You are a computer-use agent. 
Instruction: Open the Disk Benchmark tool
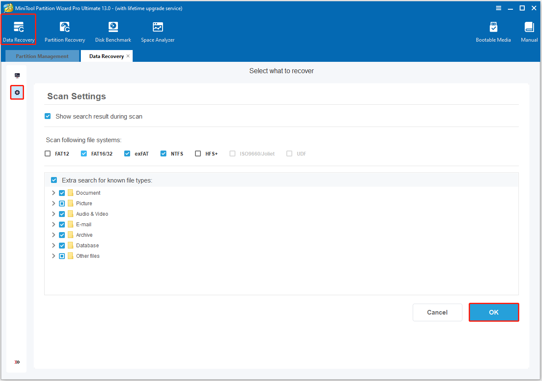pyautogui.click(x=113, y=30)
